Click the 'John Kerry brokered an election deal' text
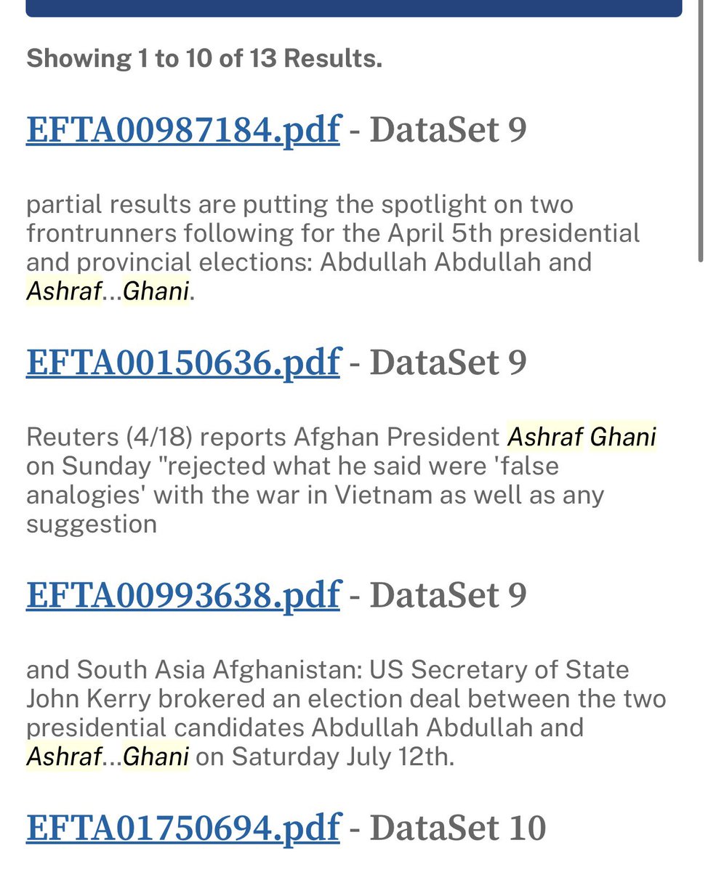Viewport: 708px width, 872px height. click(x=346, y=713)
